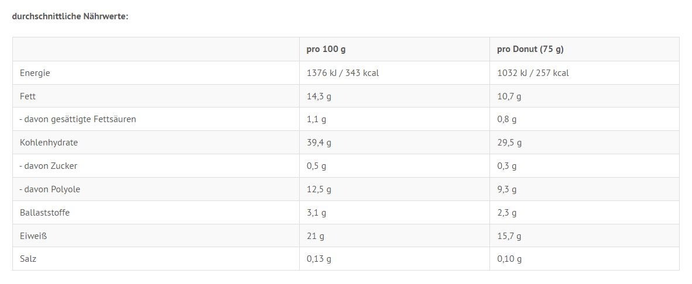This screenshot has height=284, width=692.
Task: Select the 'Kohlenhydrate' row label
Action: 49,143
